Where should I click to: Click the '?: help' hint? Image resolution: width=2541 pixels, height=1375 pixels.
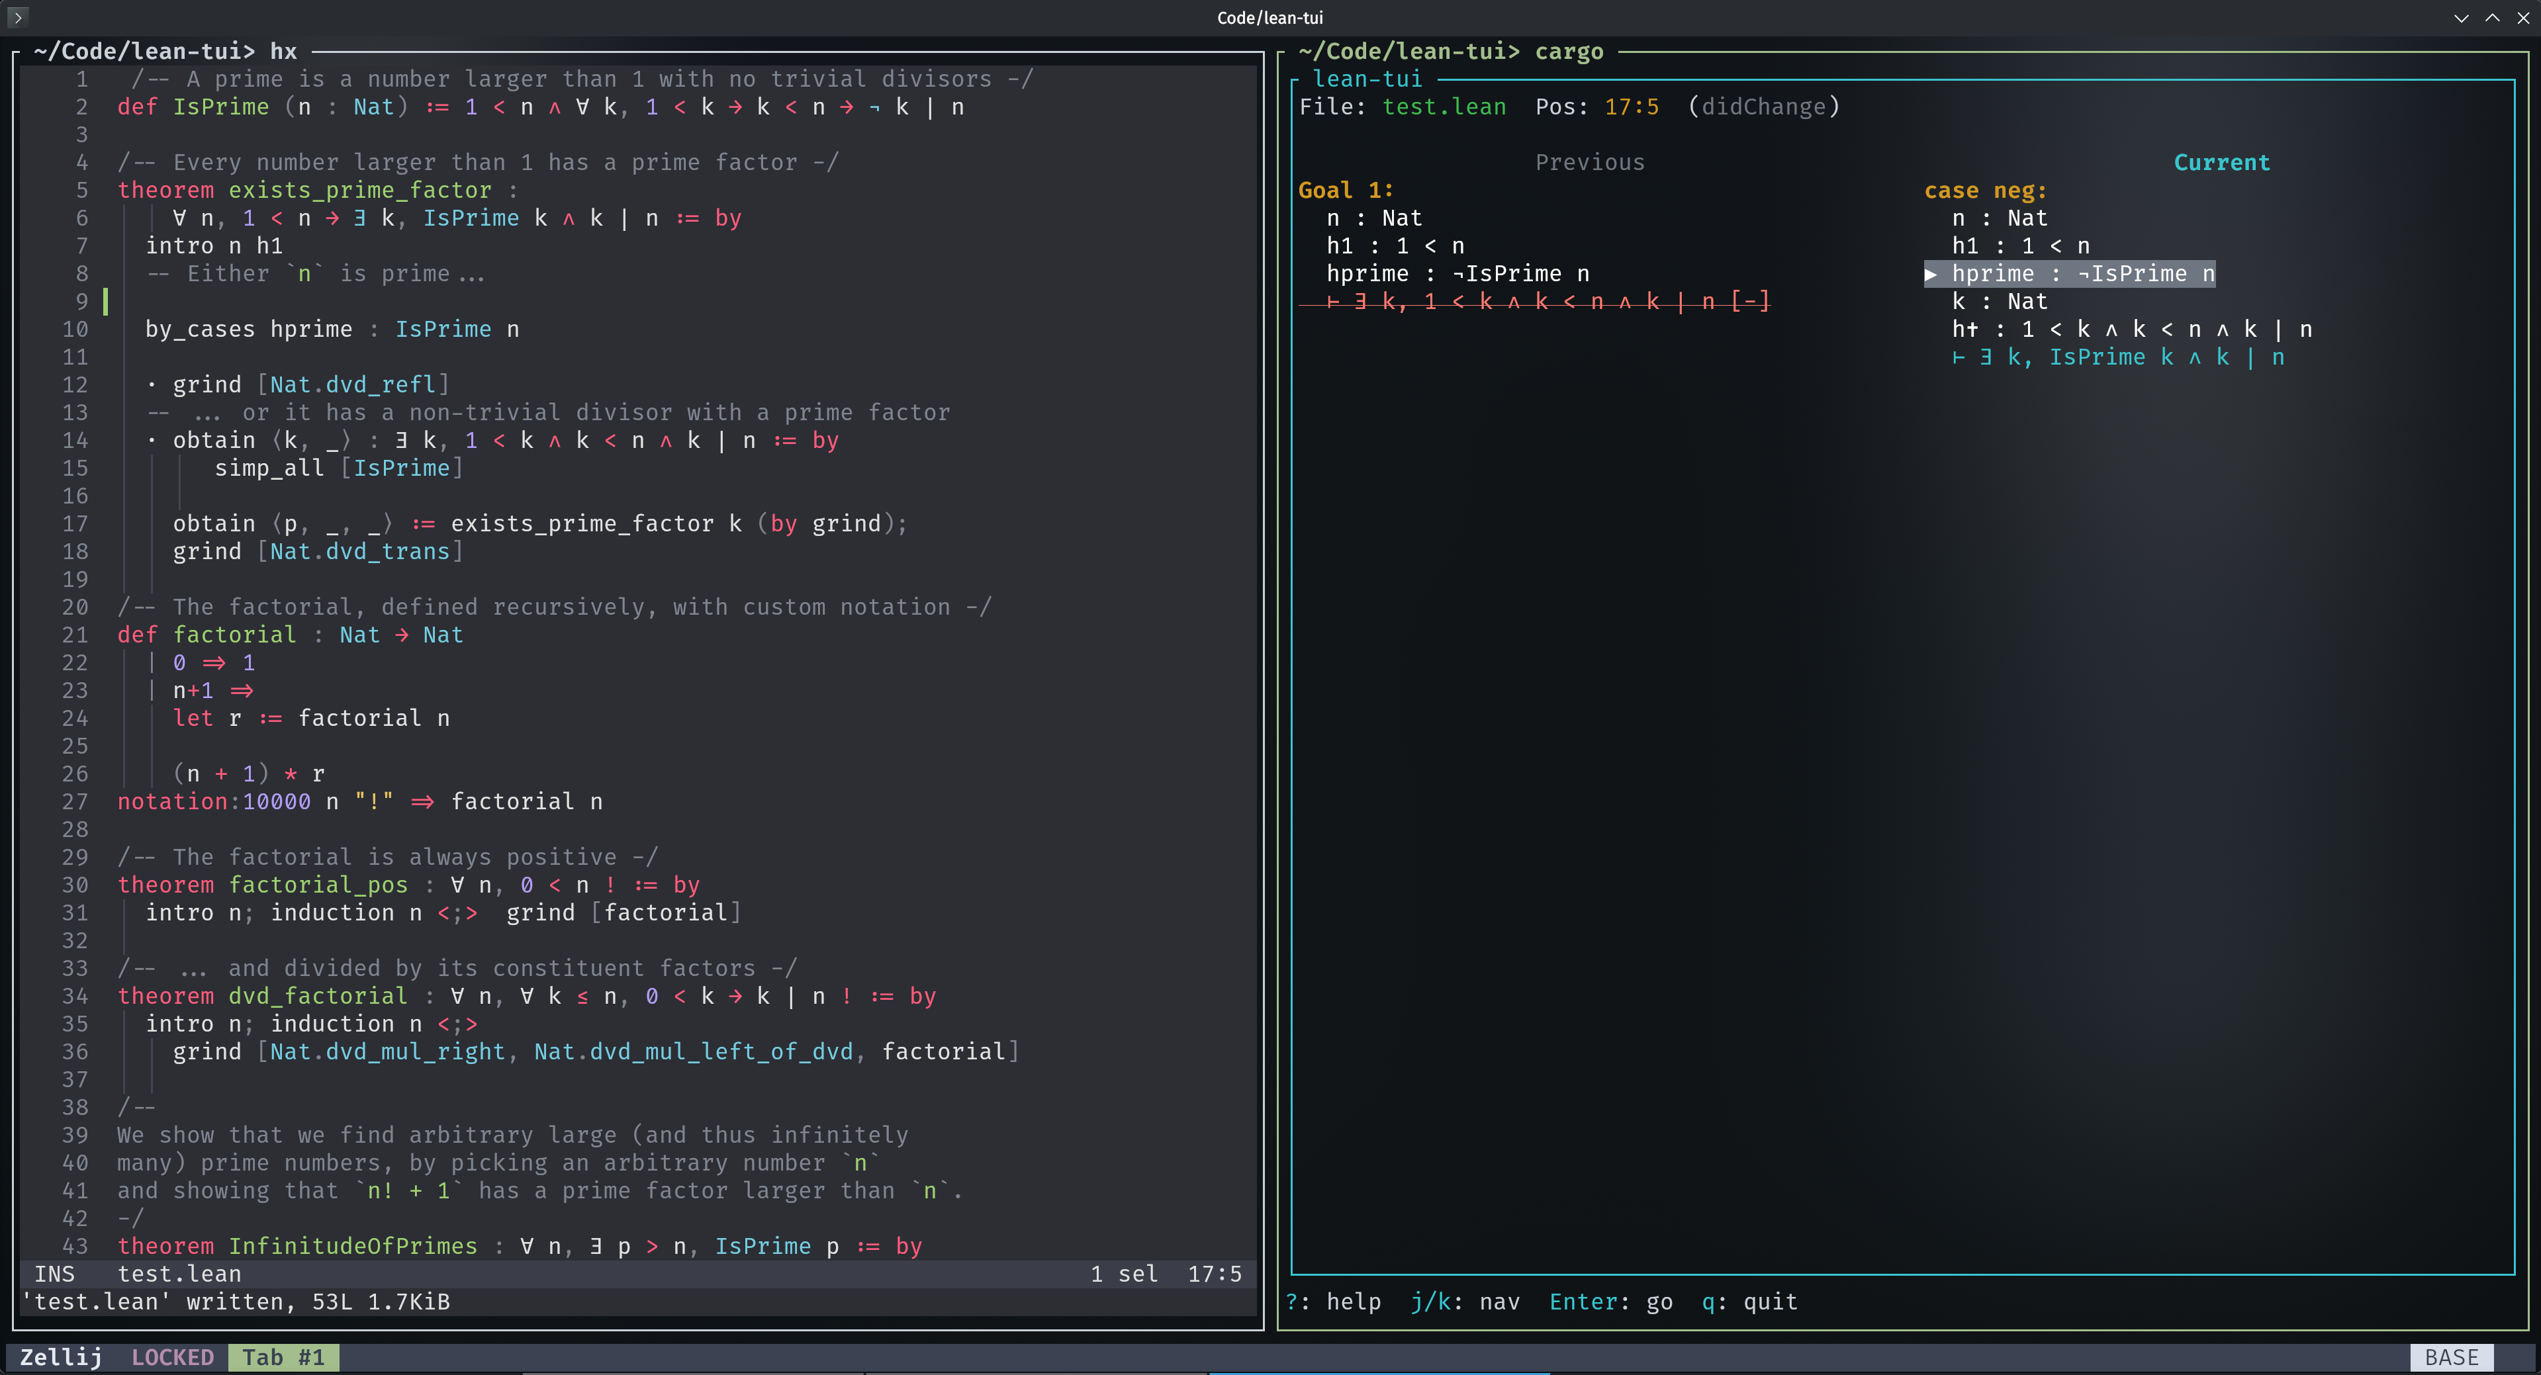tap(1334, 1302)
